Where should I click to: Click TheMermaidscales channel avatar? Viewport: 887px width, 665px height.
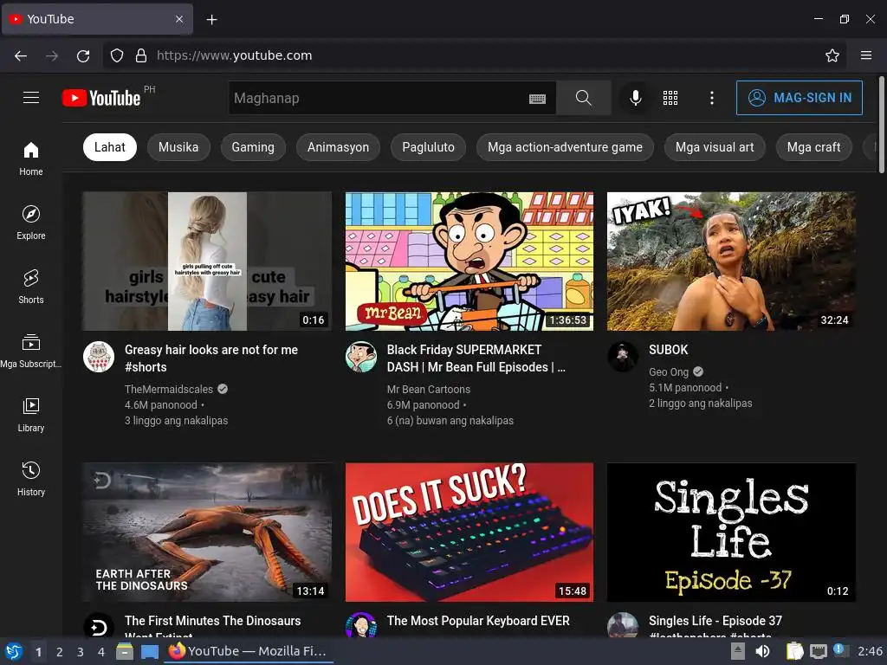pos(99,357)
